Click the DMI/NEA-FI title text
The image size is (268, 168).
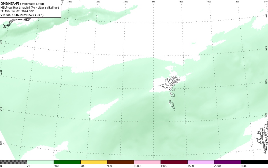(10, 3)
